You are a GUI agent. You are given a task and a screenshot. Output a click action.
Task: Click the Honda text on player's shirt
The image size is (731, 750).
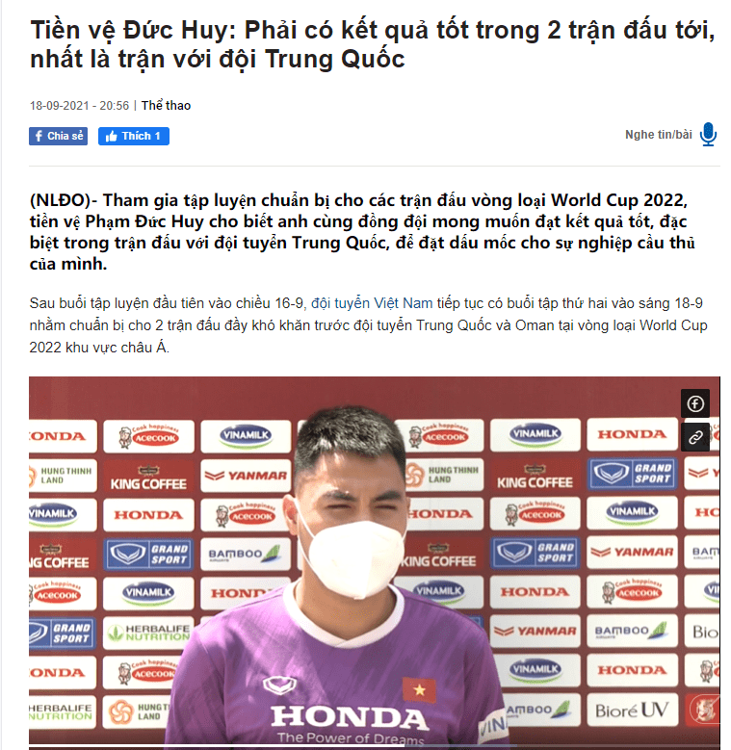click(350, 717)
